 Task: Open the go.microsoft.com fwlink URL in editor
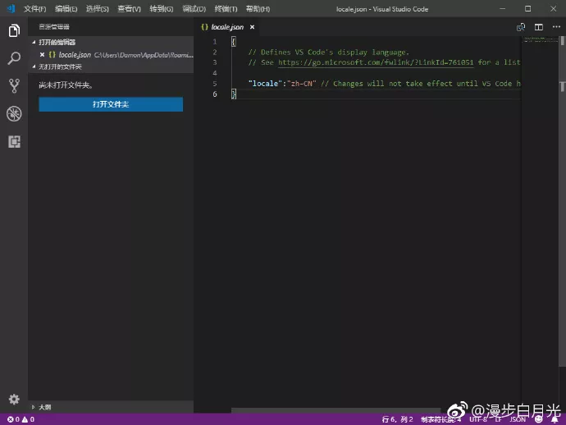[x=376, y=62]
